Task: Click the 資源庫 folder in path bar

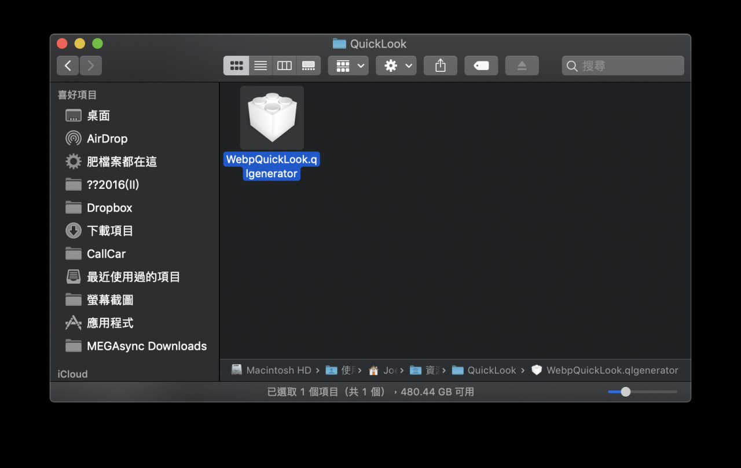Action: point(424,370)
